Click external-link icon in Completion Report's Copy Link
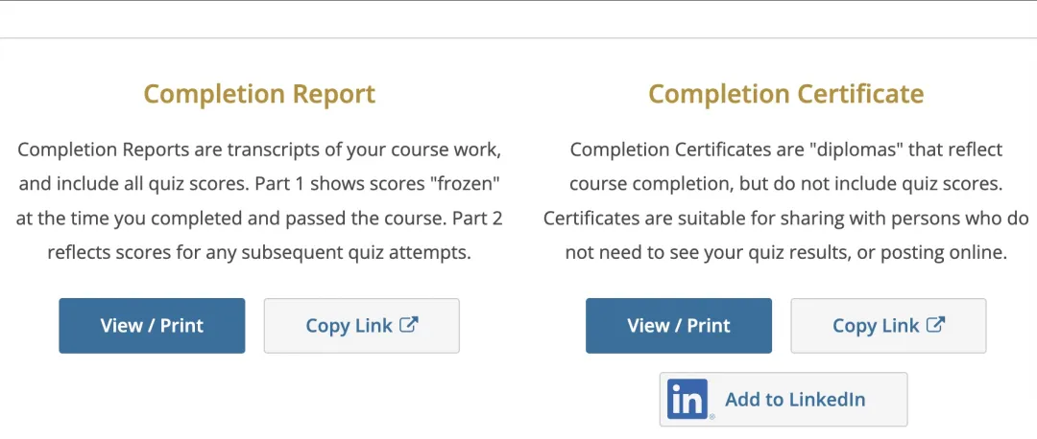This screenshot has height=439, width=1037. (409, 325)
